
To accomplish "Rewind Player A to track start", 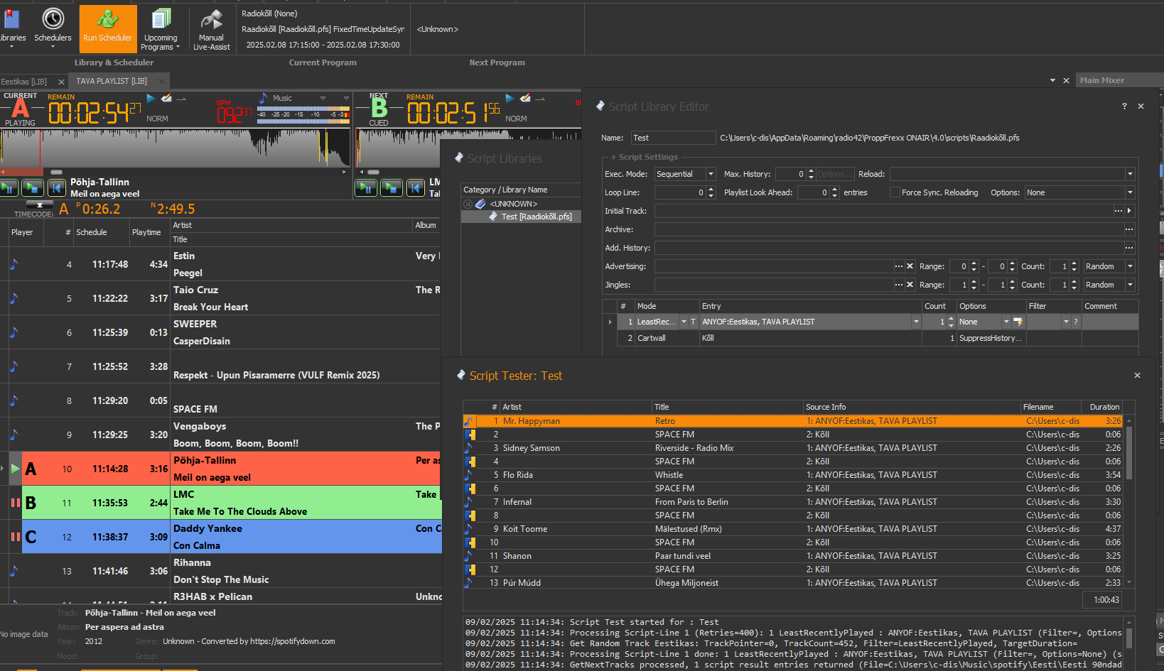I will click(56, 187).
